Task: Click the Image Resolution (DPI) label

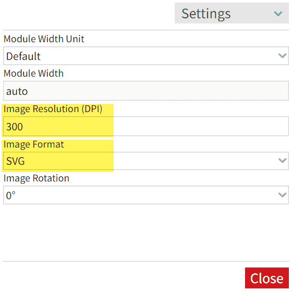Action: coord(53,109)
